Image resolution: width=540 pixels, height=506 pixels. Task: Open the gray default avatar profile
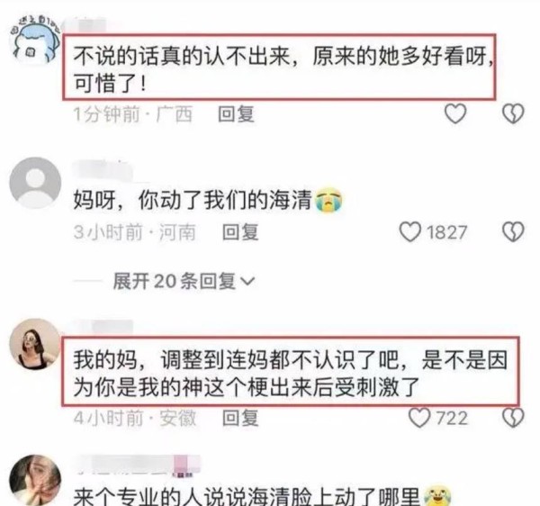(35, 184)
